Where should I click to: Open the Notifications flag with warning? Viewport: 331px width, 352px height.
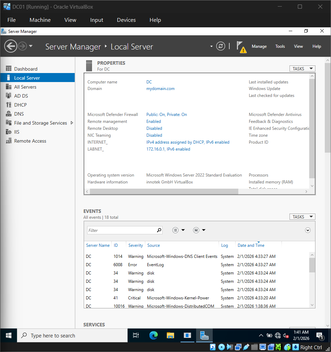pos(241,47)
